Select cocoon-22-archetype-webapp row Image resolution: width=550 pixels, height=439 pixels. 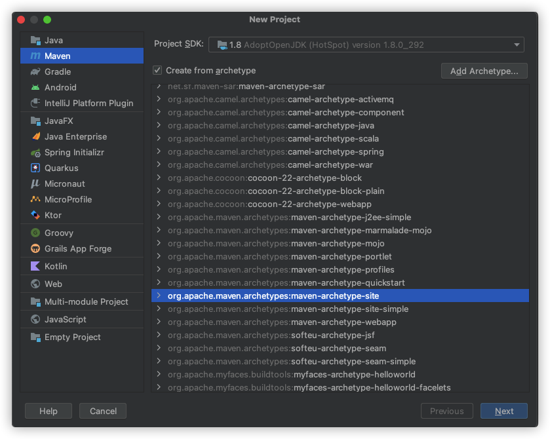click(x=340, y=204)
